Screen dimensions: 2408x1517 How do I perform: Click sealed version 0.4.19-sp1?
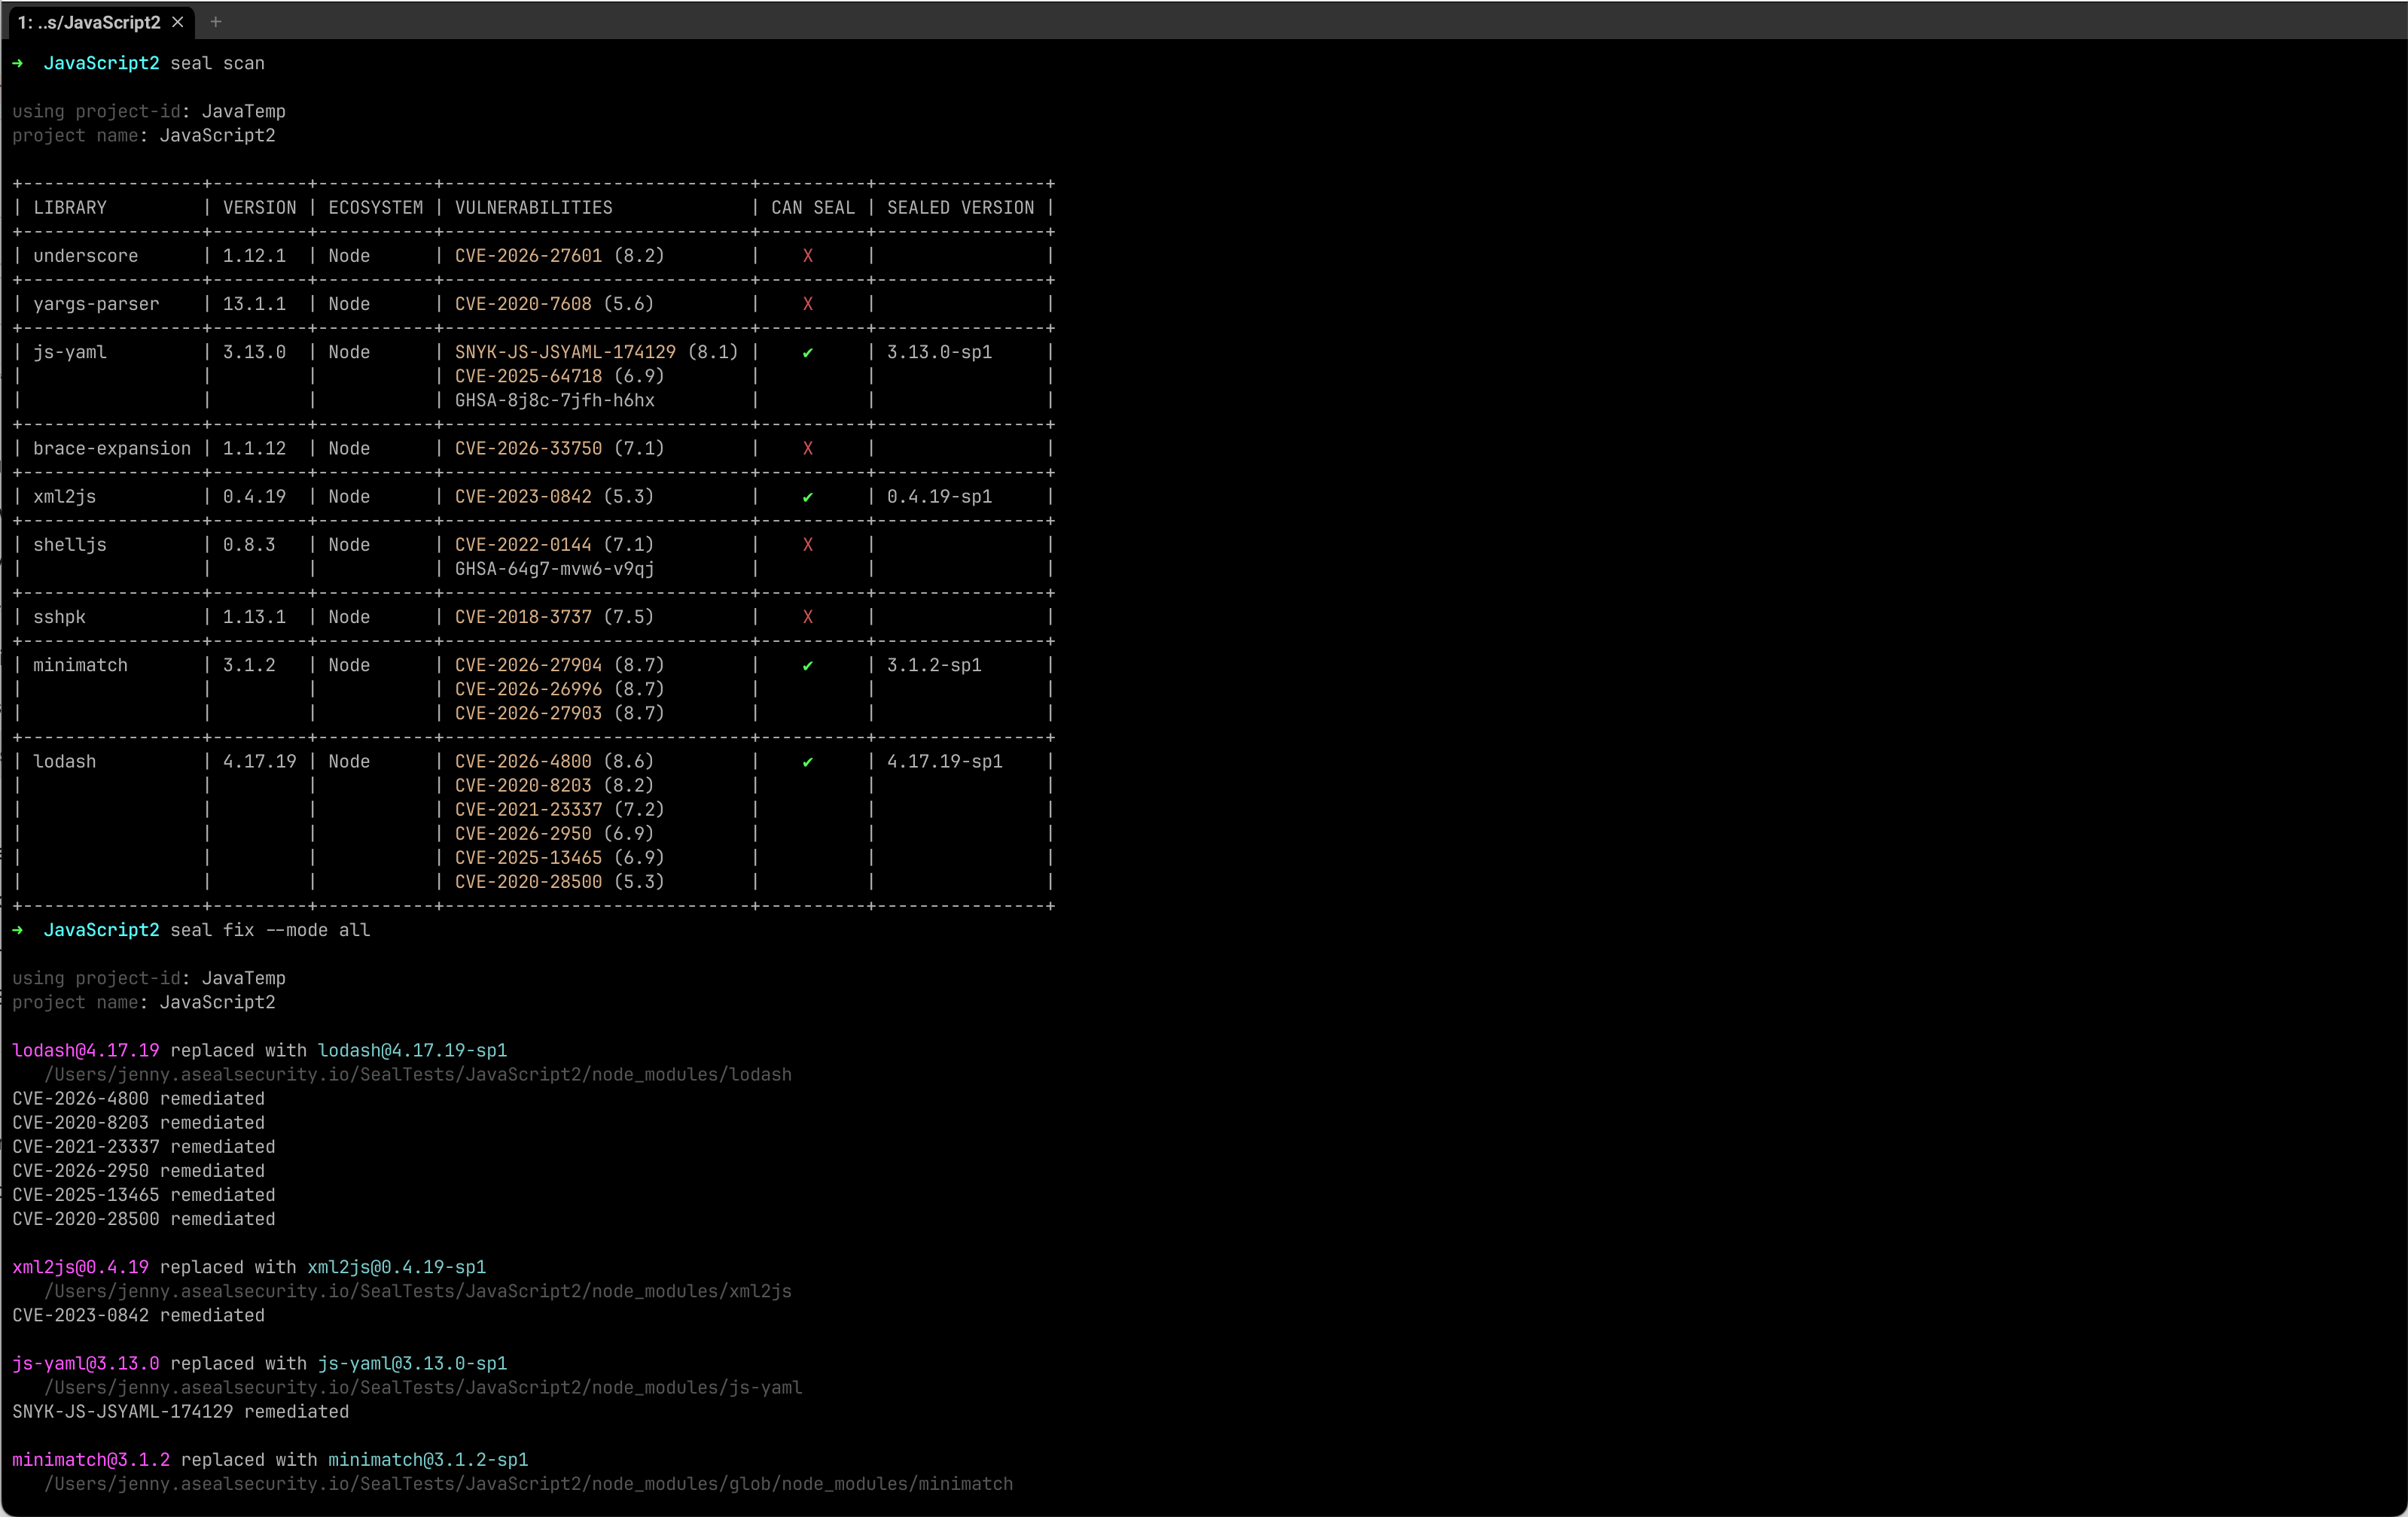(x=939, y=497)
